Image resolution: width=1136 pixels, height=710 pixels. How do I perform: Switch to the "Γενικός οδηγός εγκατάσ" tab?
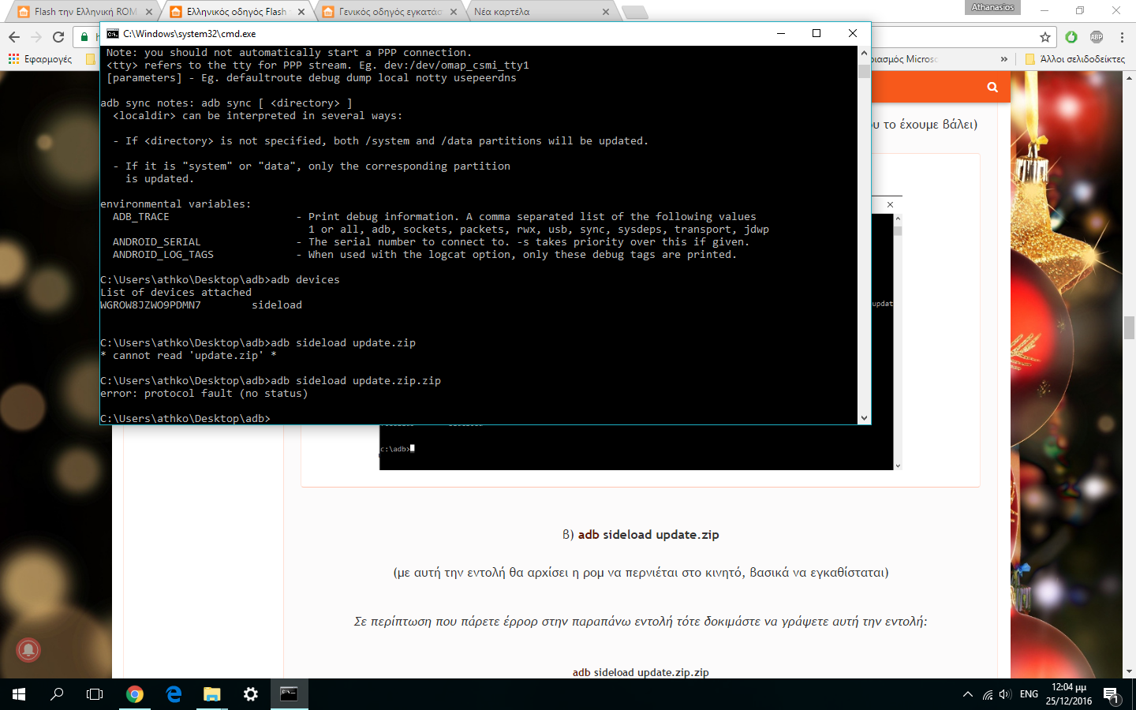388,12
